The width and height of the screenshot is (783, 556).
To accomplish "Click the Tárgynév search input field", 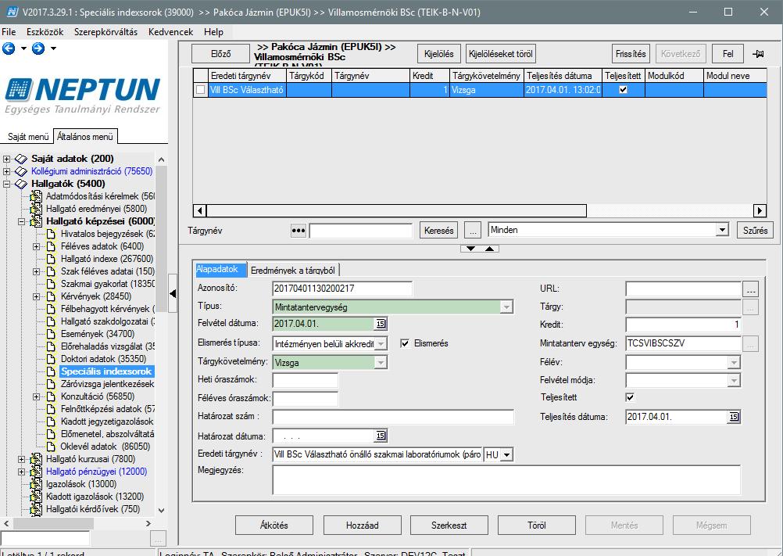I will [360, 231].
